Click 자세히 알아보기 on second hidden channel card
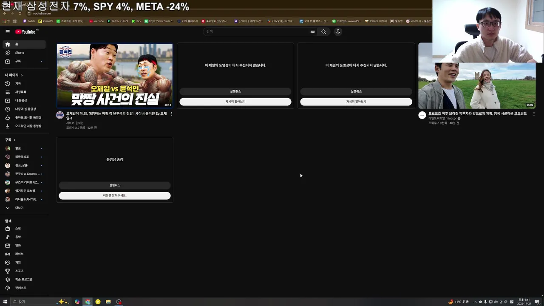 click(x=356, y=102)
